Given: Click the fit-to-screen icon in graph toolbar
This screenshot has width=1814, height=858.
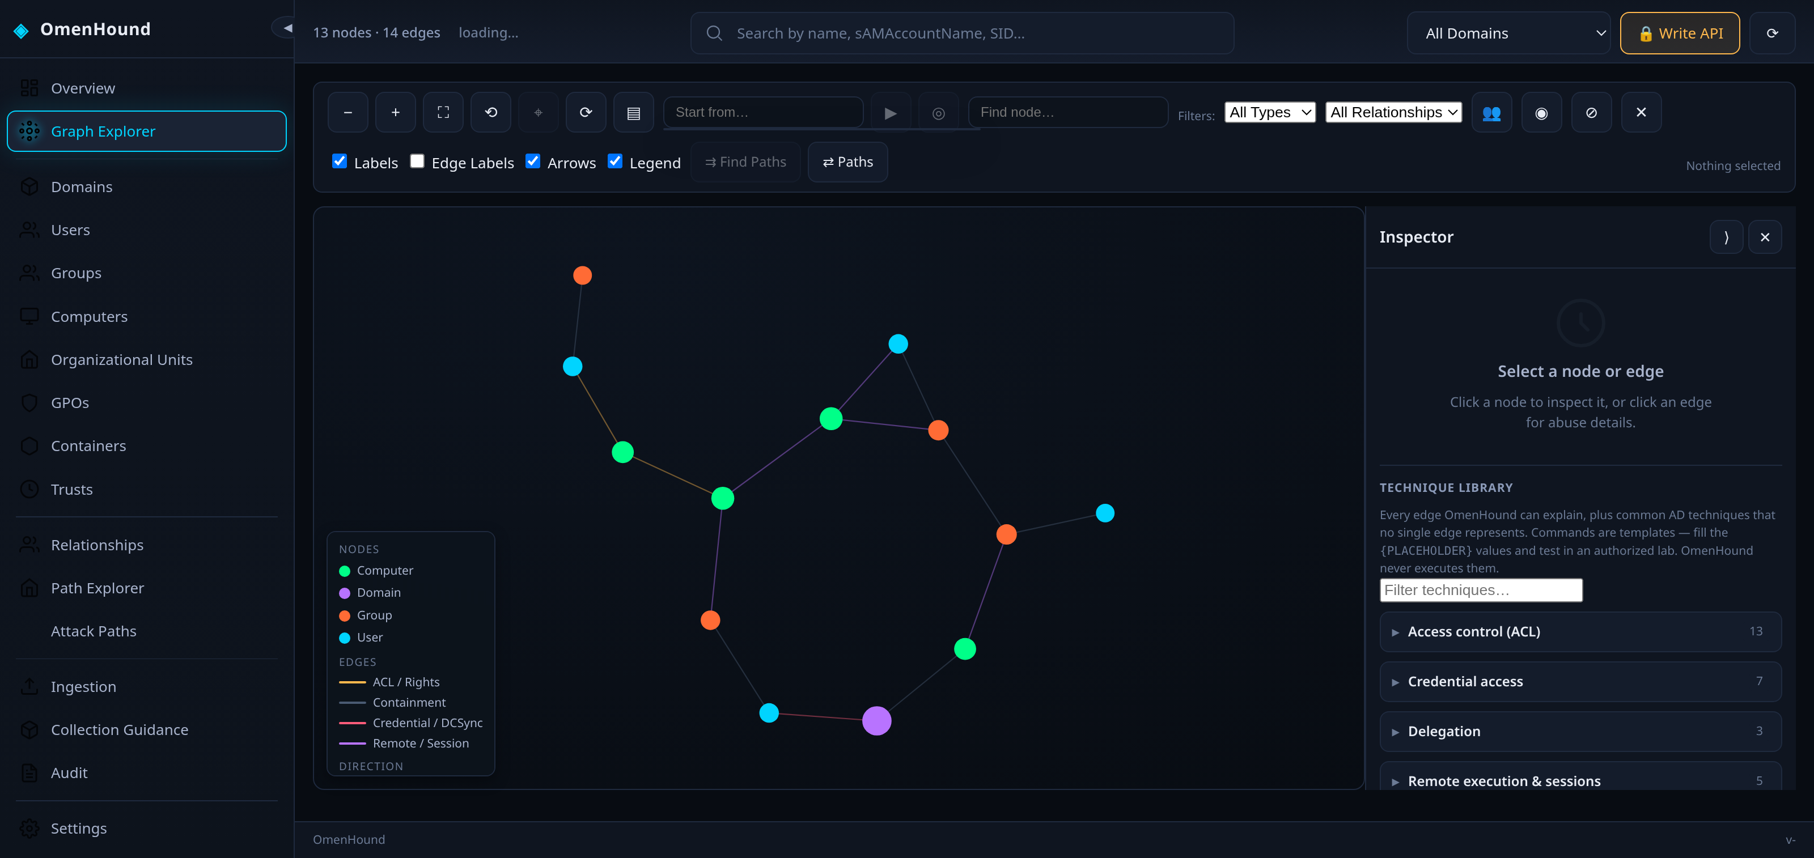Looking at the screenshot, I should point(443,113).
